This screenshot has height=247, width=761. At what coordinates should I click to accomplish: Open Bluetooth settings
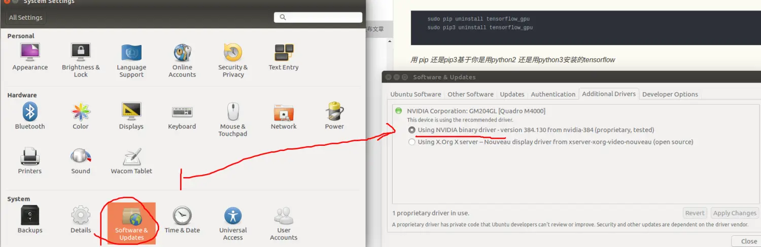30,116
